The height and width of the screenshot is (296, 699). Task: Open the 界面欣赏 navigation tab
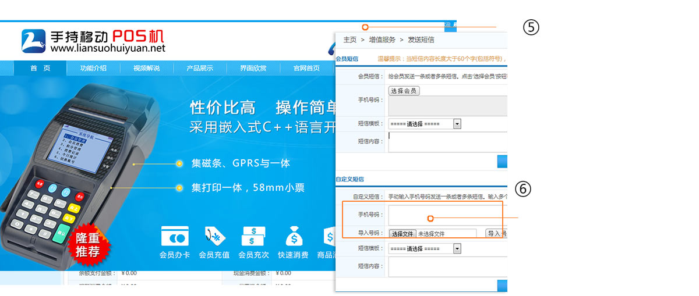(253, 68)
